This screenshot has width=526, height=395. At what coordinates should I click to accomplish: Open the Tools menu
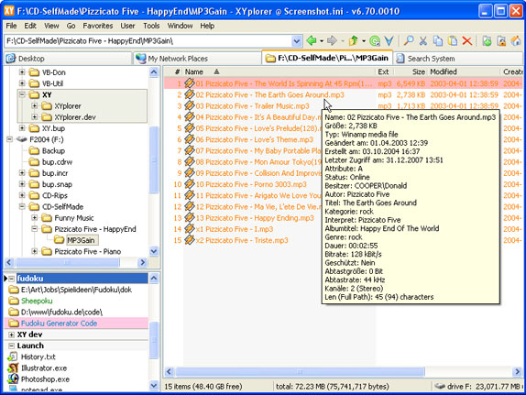(x=151, y=26)
